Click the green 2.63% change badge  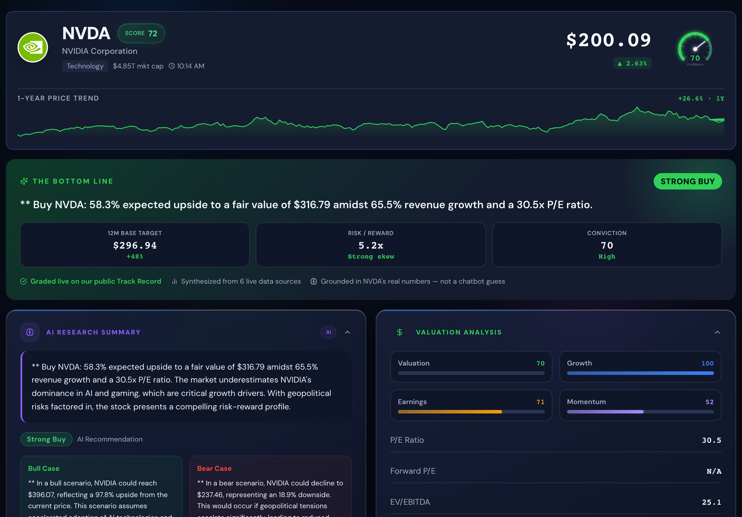click(x=632, y=63)
